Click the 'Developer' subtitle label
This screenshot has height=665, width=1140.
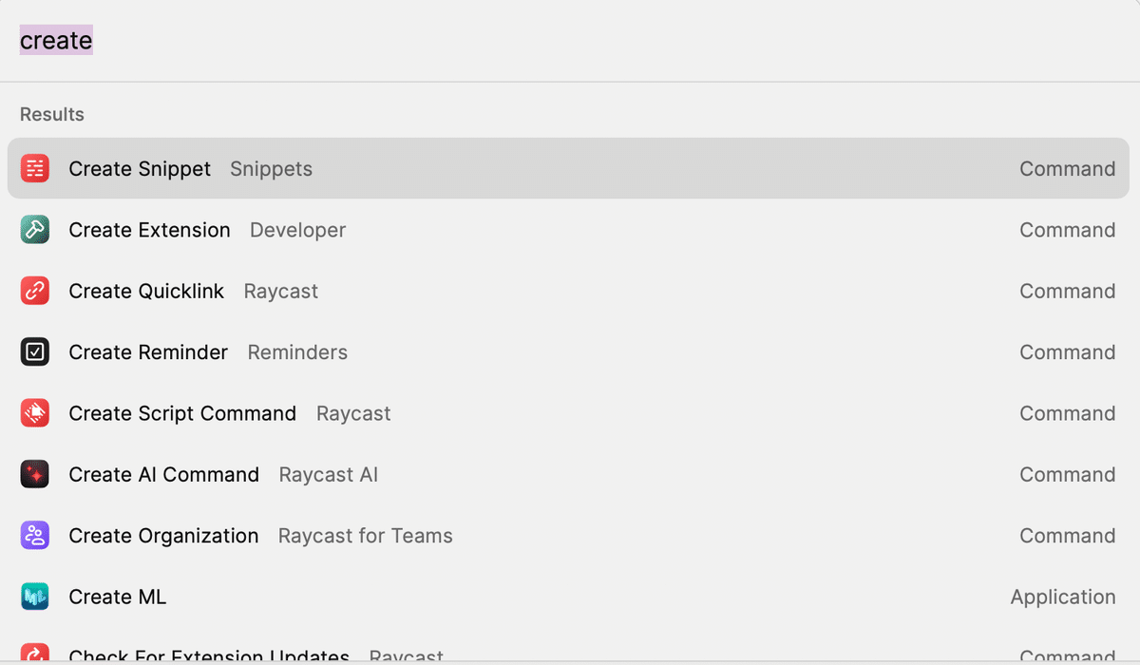click(x=297, y=230)
